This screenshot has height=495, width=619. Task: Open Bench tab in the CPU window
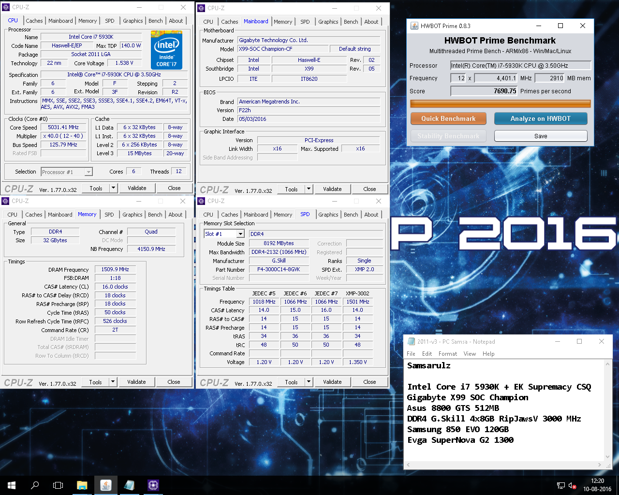tap(156, 21)
